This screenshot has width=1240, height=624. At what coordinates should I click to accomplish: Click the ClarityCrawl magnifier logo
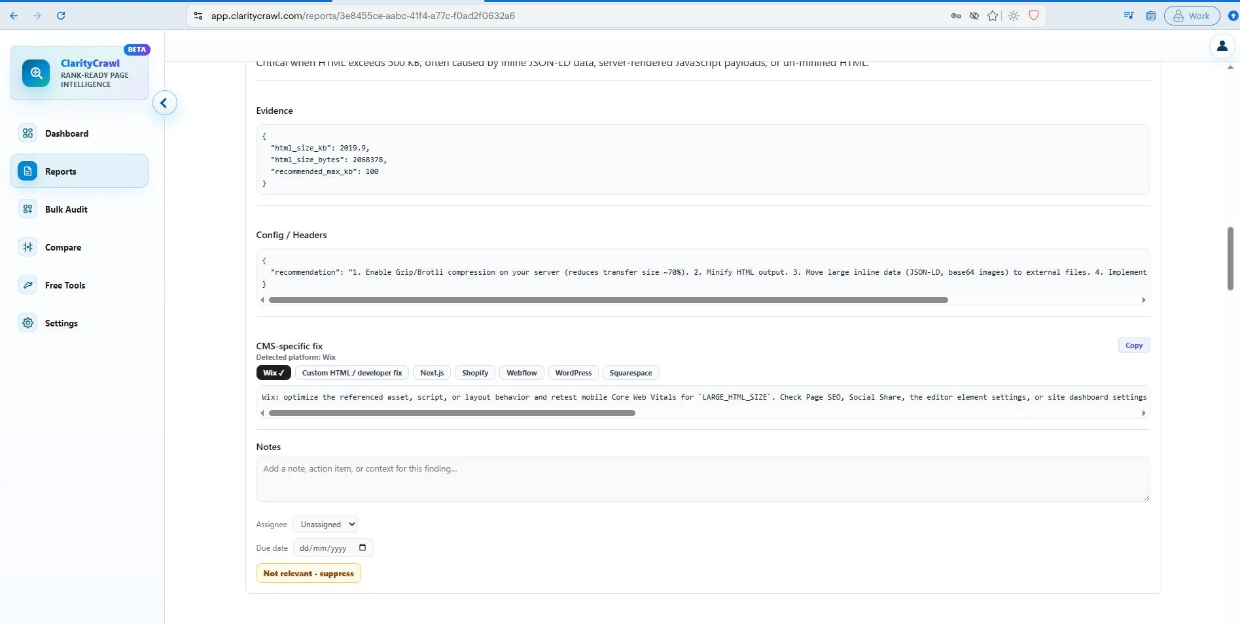coord(36,73)
